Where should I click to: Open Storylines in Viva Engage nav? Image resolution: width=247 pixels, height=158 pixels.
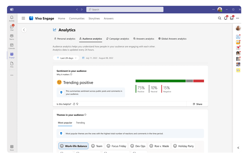coord(94,18)
